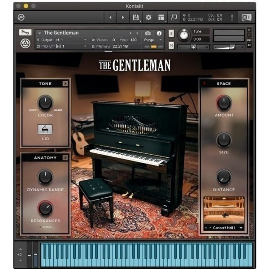Open Kontakt options with the gear icon
269x269 pixels.
pyautogui.click(x=148, y=17)
